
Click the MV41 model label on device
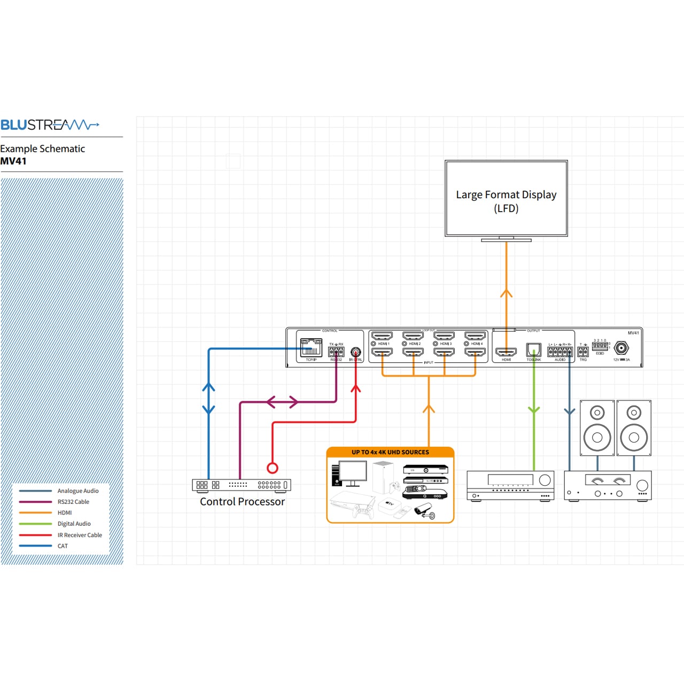tap(633, 333)
